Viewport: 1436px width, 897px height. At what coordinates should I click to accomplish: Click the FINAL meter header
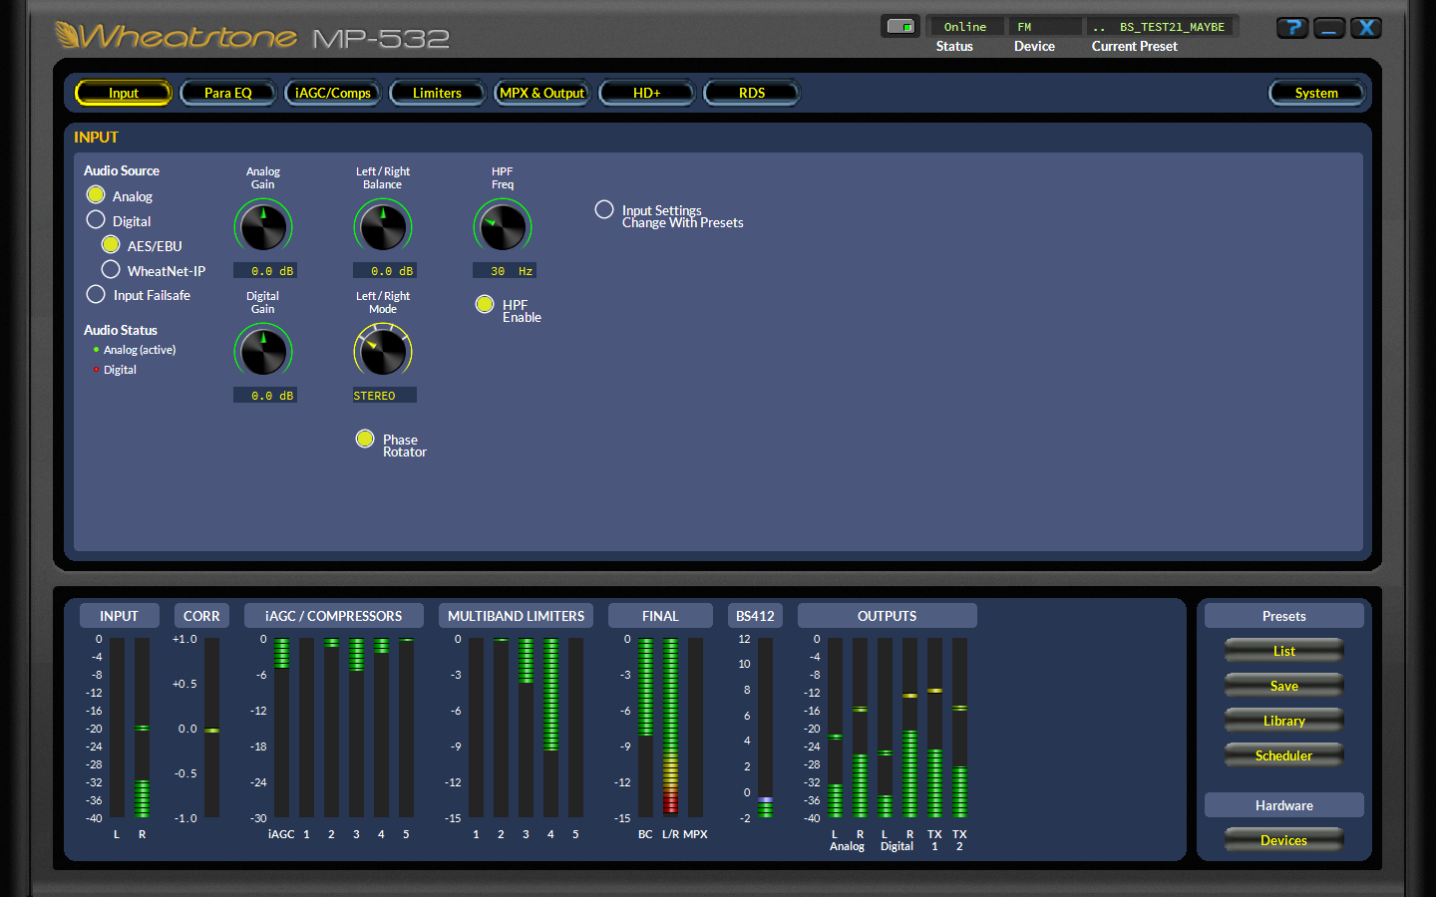coord(660,616)
